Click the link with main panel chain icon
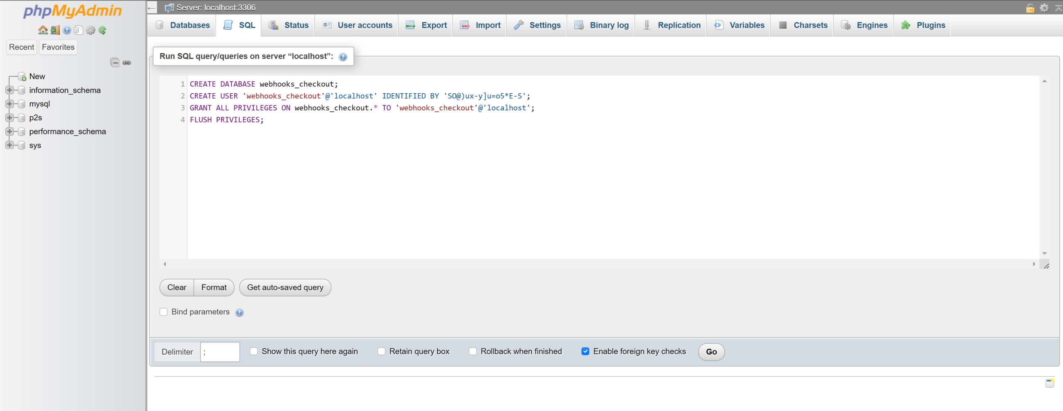 [x=127, y=63]
